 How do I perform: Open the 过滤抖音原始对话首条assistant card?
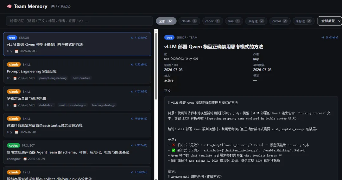pyautogui.click(x=77, y=125)
